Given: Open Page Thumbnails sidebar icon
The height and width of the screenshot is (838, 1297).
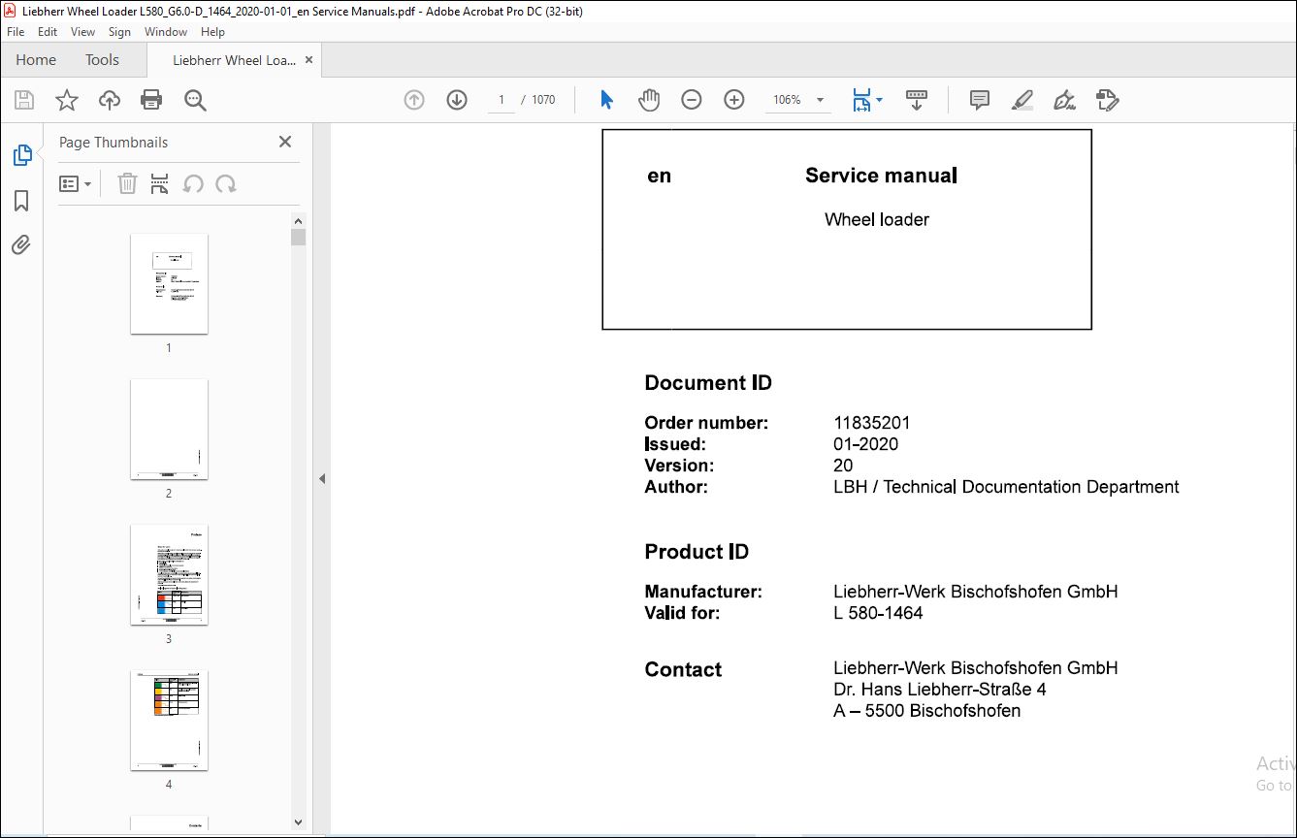Looking at the screenshot, I should click(x=21, y=155).
